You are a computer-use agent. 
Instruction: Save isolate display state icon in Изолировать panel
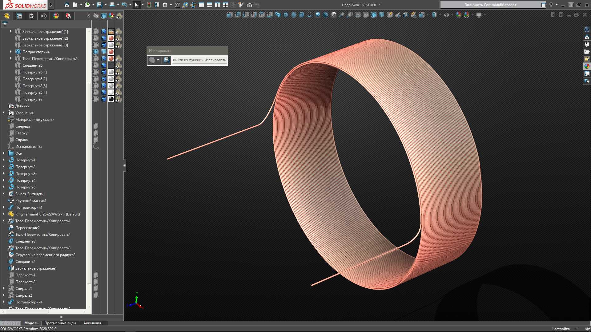[167, 60]
